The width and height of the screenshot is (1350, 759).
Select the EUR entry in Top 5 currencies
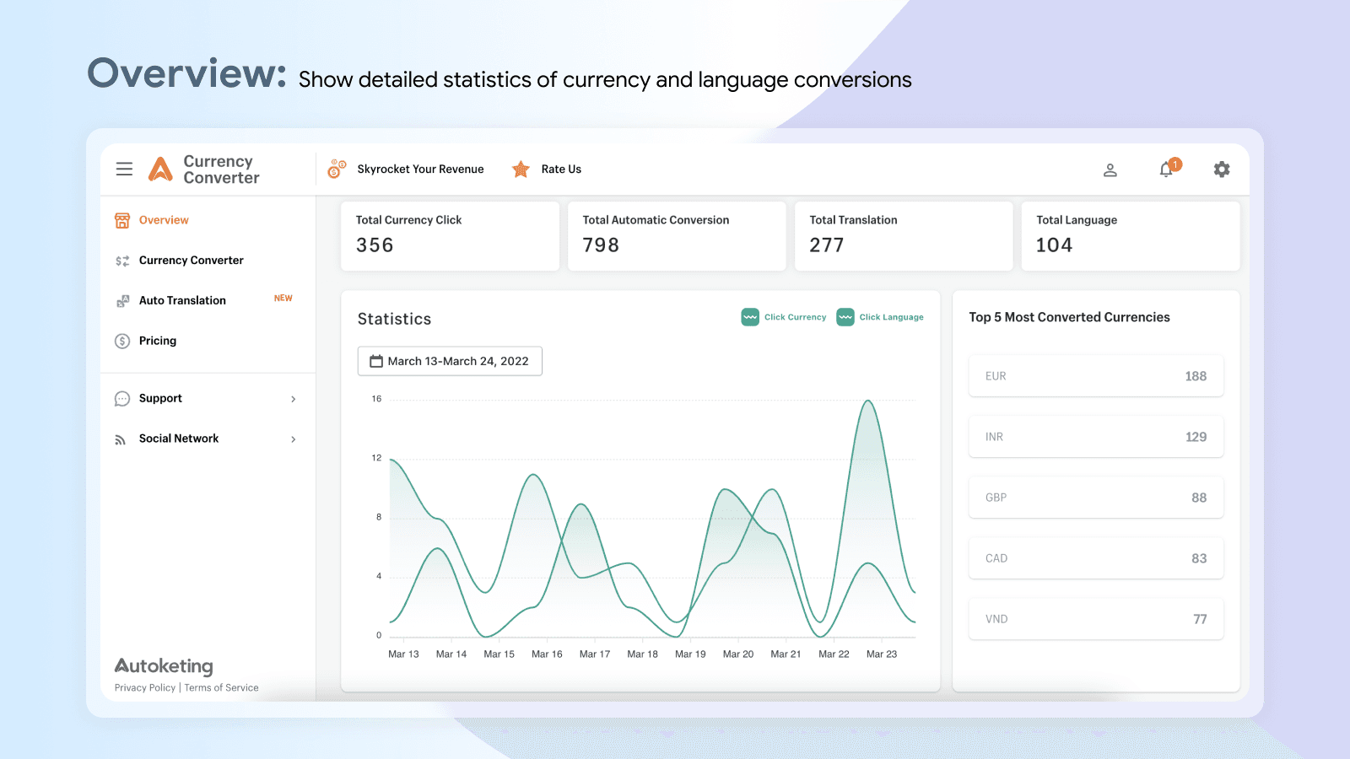point(1095,376)
